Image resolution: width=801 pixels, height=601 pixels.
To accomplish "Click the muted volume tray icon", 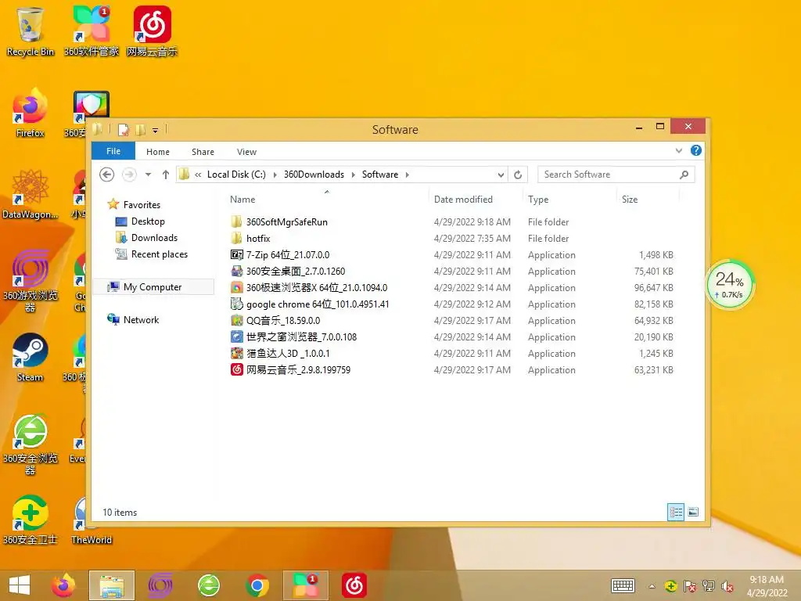I will (x=727, y=586).
